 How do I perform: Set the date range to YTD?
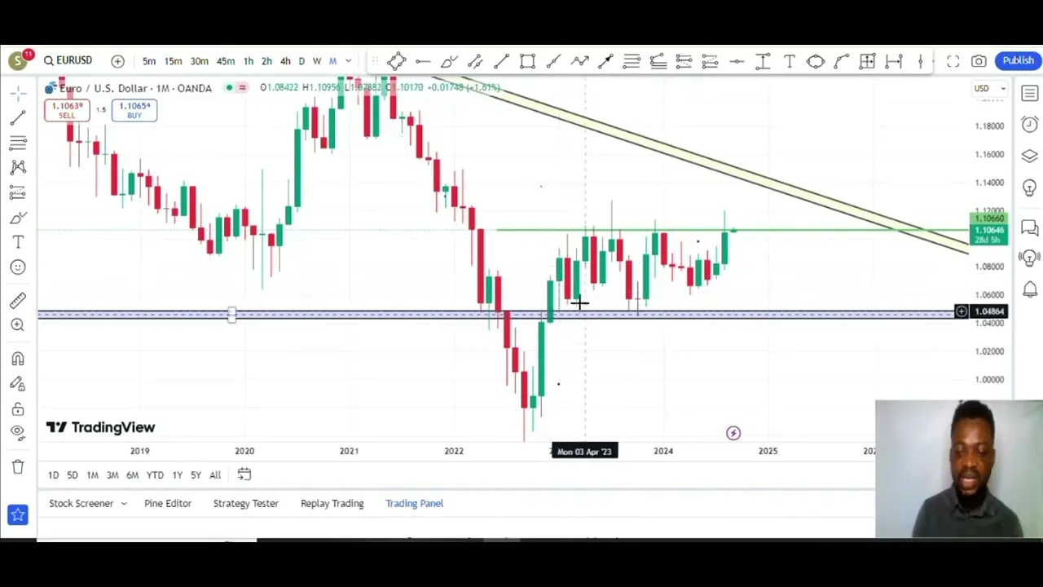pyautogui.click(x=155, y=475)
